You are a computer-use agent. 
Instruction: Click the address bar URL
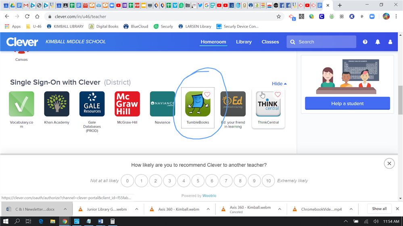click(x=80, y=17)
